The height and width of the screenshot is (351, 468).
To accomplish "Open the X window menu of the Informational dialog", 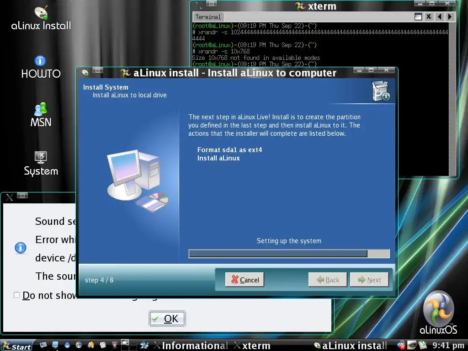I will (x=10, y=197).
